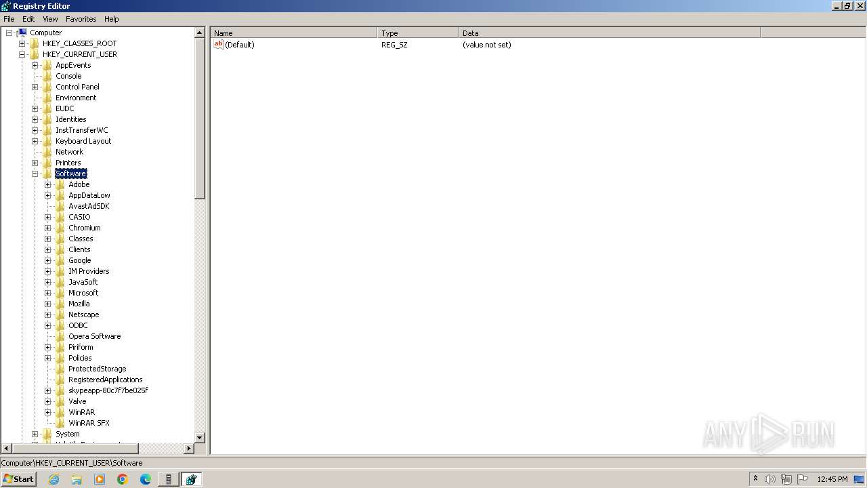Open Internet Explorer from the taskbar

pyautogui.click(x=54, y=479)
